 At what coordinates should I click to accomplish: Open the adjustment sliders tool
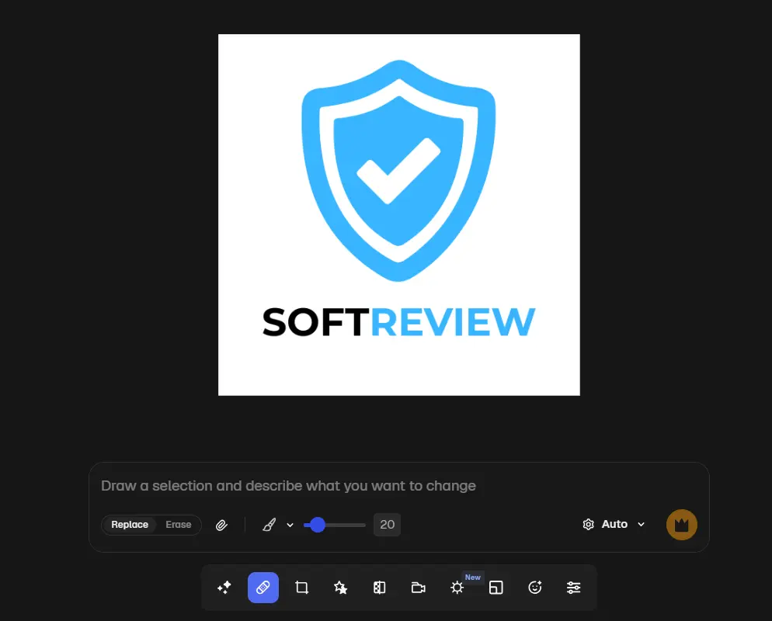(574, 588)
